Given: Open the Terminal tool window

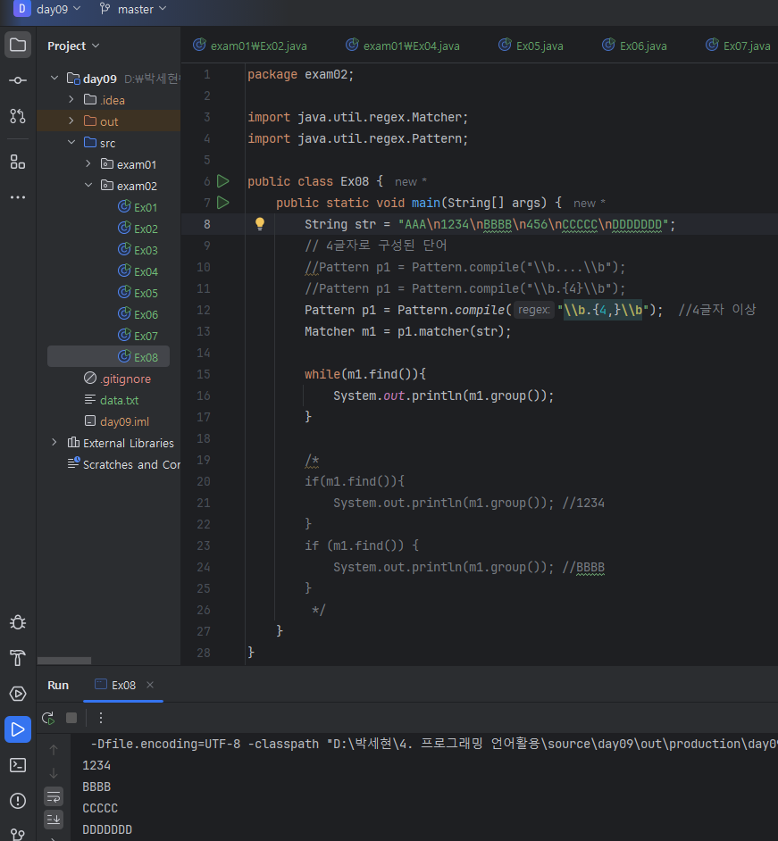Looking at the screenshot, I should pos(18,765).
